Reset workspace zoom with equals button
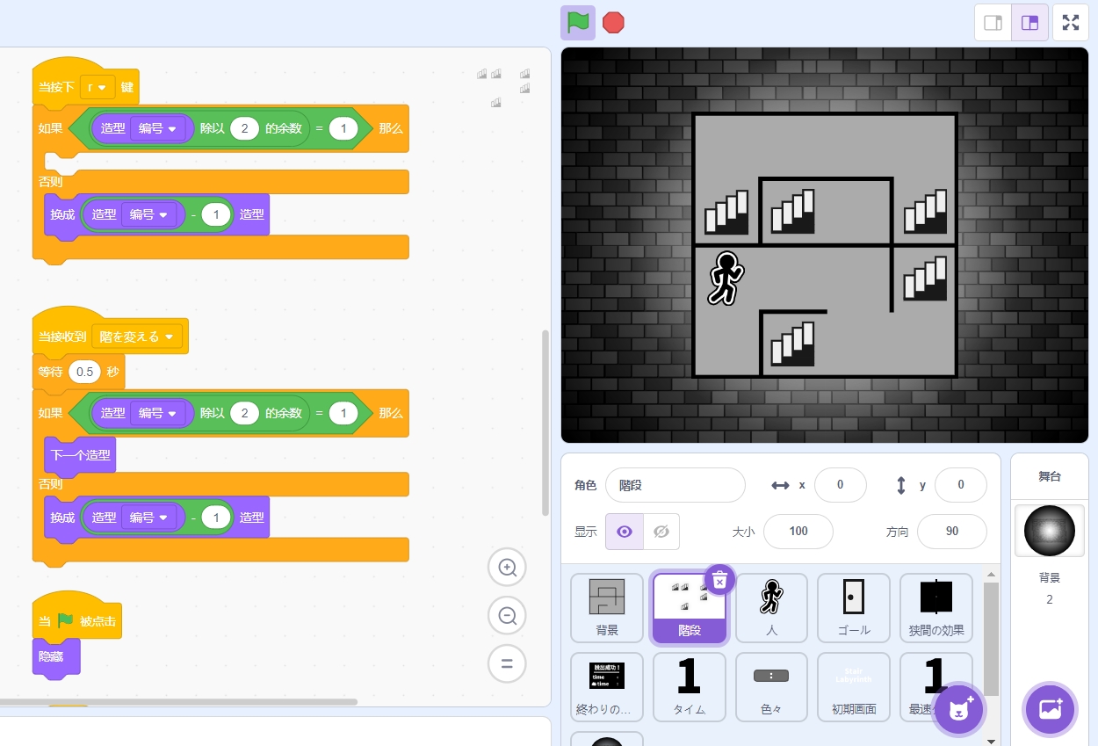This screenshot has height=746, width=1098. [507, 663]
